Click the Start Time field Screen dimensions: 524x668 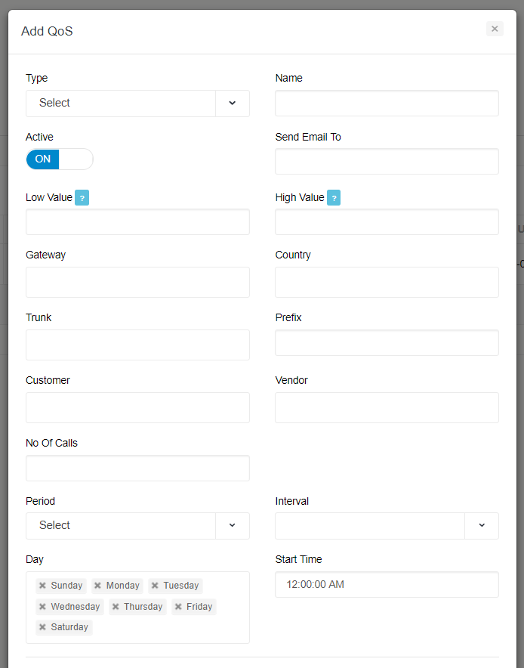point(387,584)
